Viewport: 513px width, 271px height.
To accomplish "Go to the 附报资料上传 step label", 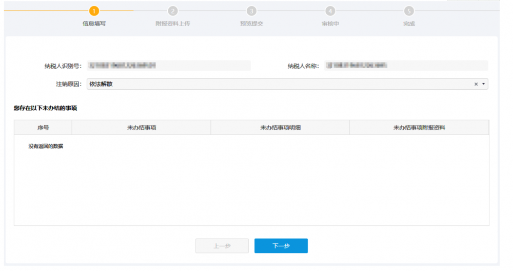I will point(173,24).
